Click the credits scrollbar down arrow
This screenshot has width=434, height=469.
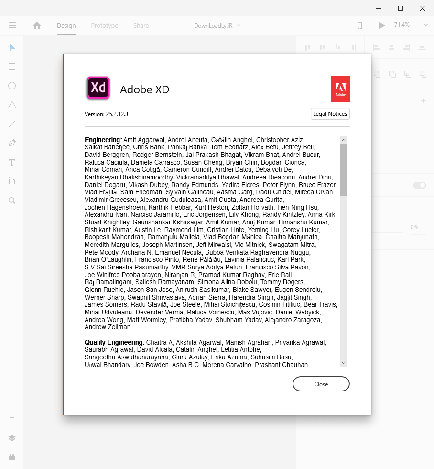click(344, 363)
